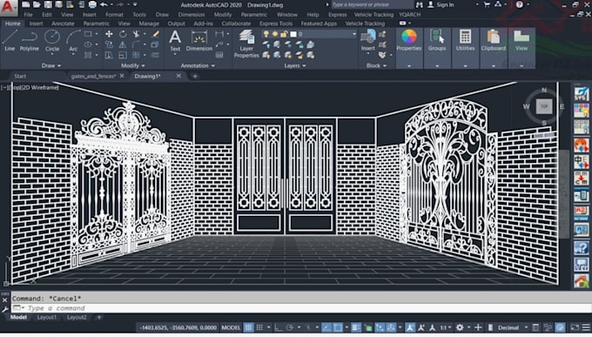The width and height of the screenshot is (592, 337).
Task: Expand the Annotation panel
Action: (x=198, y=65)
